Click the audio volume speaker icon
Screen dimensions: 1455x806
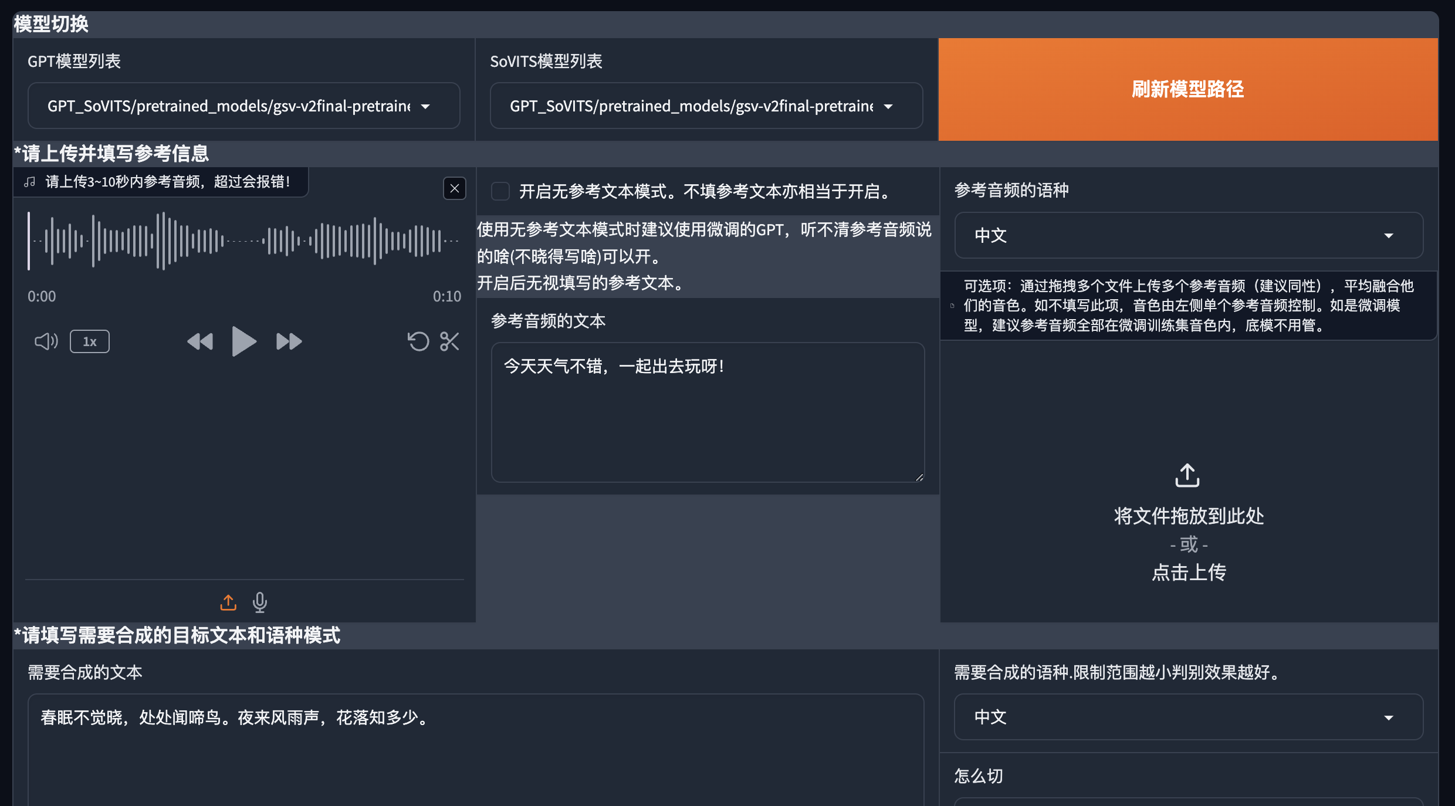pos(46,341)
